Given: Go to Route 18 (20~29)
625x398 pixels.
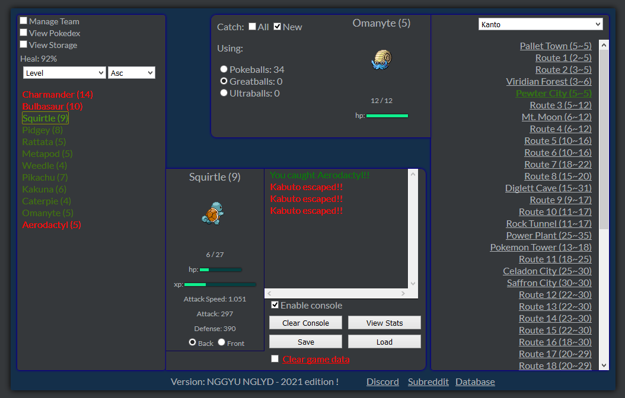Looking at the screenshot, I should tap(555, 365).
